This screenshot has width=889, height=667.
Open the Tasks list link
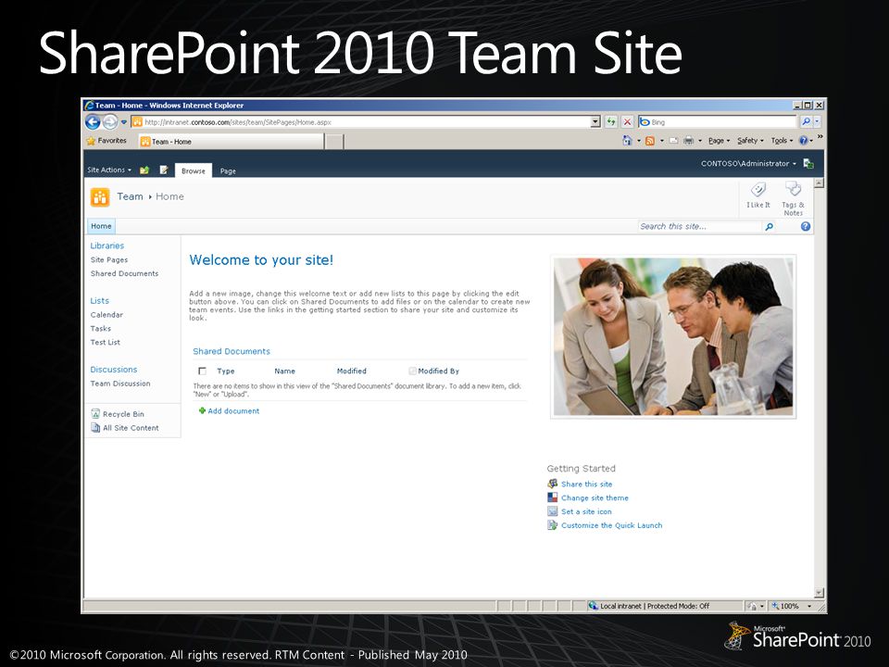[100, 328]
